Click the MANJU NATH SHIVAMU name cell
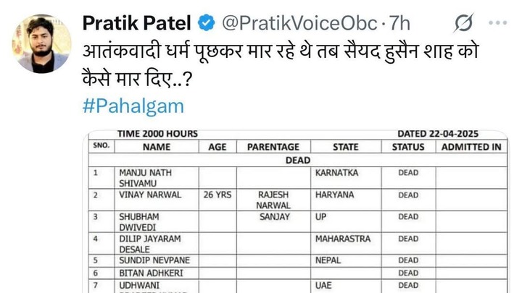Screen dimensions: 522x293 [157, 178]
